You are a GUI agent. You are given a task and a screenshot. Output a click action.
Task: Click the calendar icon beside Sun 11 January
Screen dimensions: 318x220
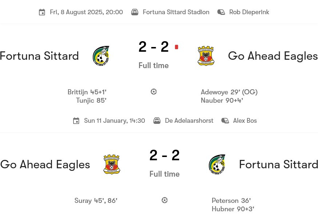coord(76,121)
